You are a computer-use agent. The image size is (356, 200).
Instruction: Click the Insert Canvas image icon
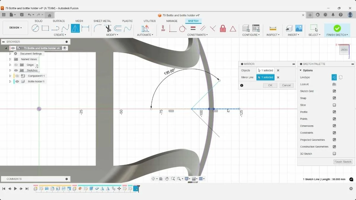click(x=299, y=28)
